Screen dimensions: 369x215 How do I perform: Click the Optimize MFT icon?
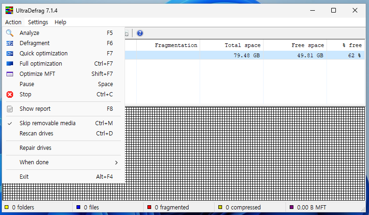[10, 74]
